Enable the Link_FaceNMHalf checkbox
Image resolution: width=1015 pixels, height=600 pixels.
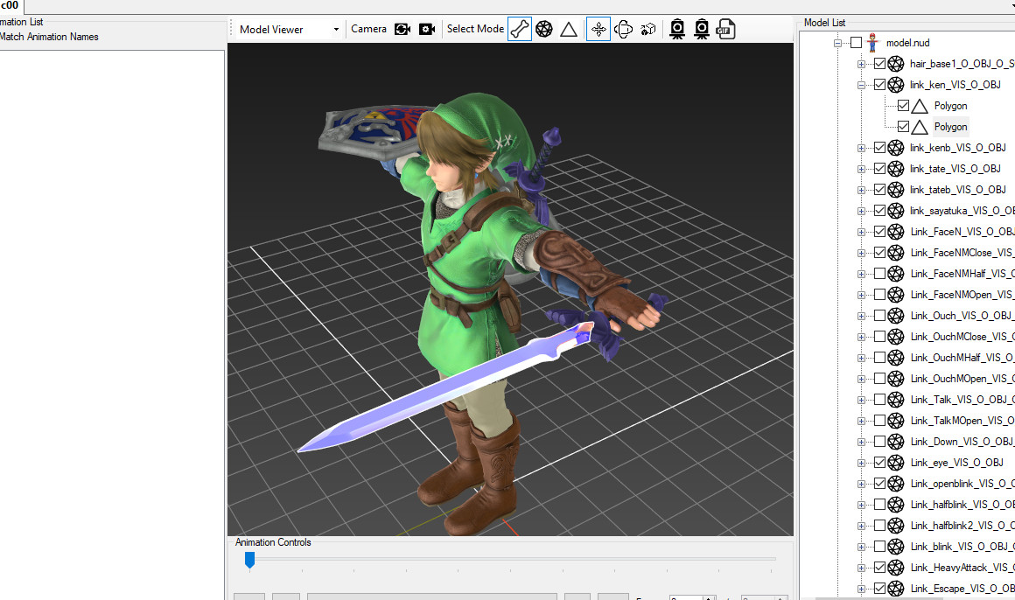(879, 273)
